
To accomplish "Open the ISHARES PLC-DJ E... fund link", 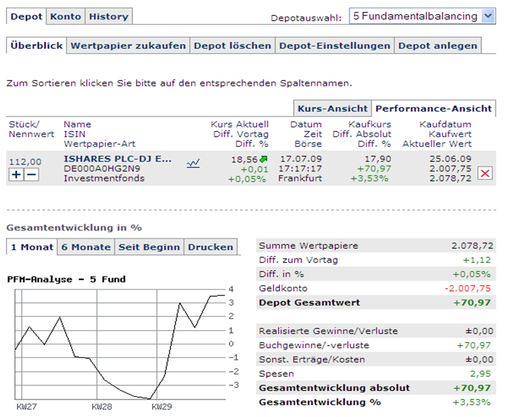I will click(117, 159).
